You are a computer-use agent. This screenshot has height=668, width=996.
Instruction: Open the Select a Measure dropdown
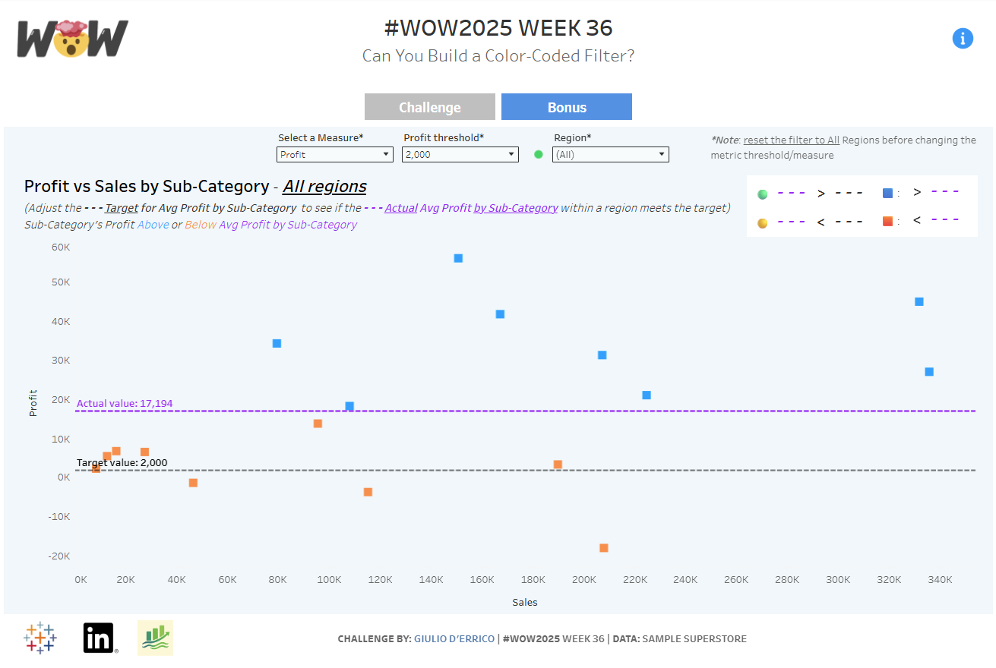point(334,154)
